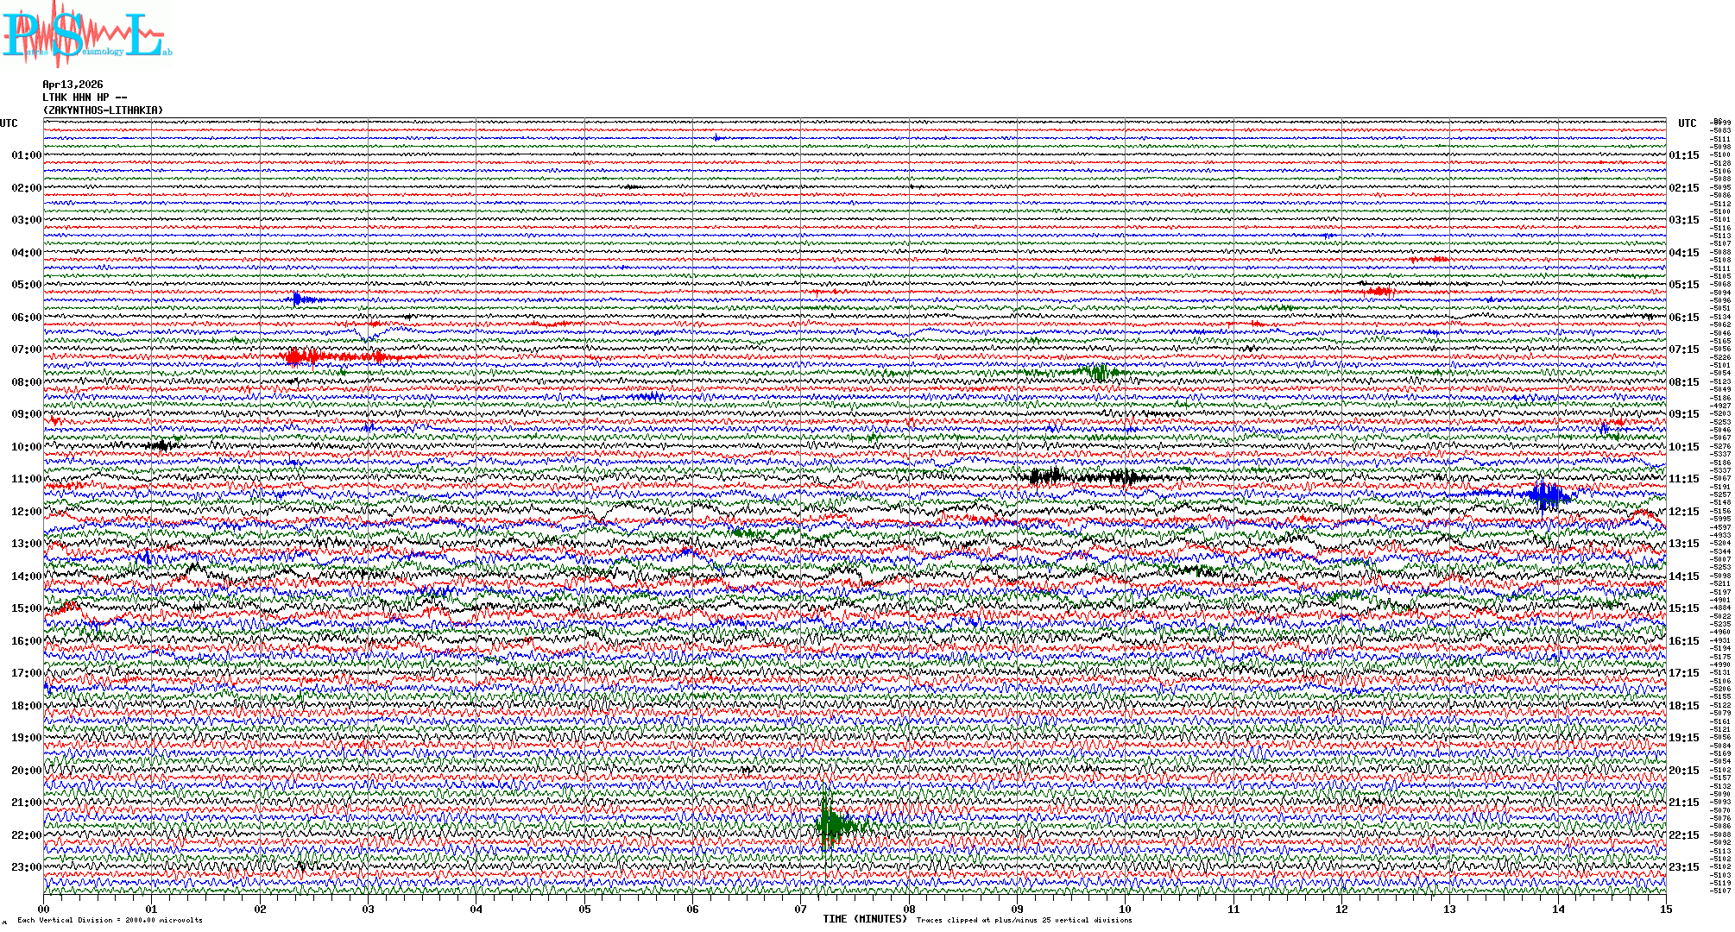Click the left UTC axis label
Screen dimensions: 1735x932
[9, 123]
